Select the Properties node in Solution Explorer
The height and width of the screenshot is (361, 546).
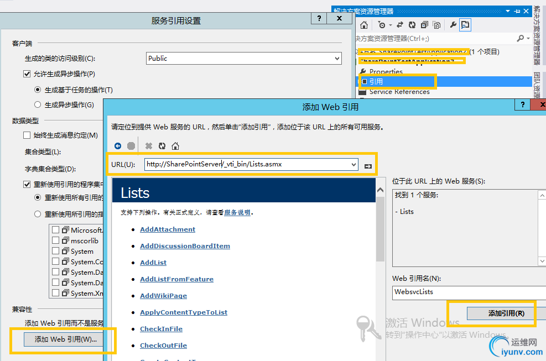(x=386, y=71)
